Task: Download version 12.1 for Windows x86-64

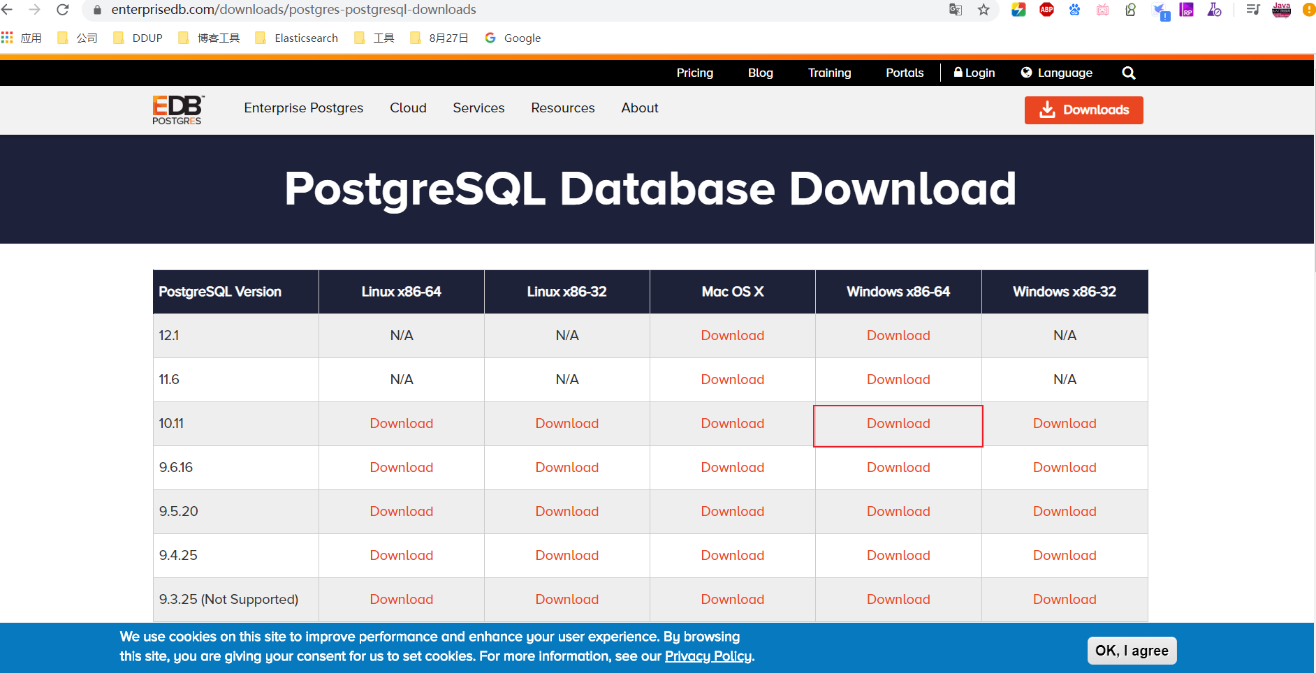Action: [898, 335]
